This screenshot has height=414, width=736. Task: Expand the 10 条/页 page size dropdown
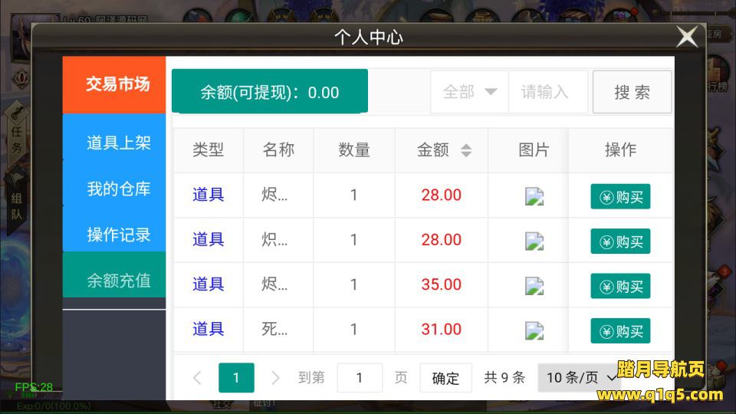(x=582, y=377)
